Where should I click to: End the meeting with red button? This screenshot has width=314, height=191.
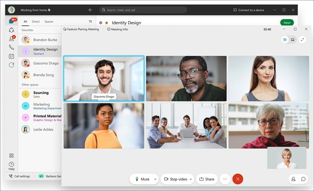pyautogui.click(x=238, y=179)
